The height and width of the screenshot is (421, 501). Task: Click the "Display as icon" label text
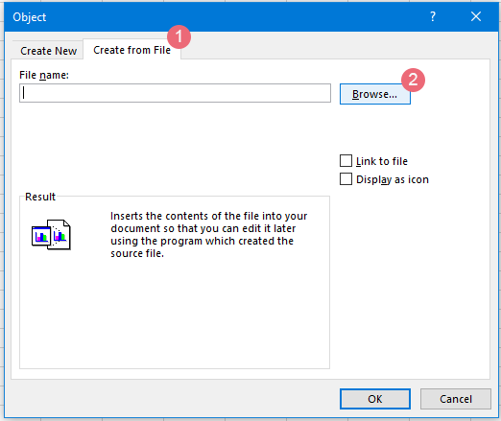[393, 179]
